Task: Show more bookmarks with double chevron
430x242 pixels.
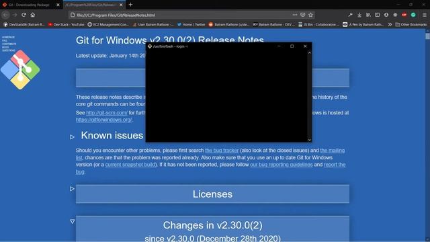Action: (x=390, y=24)
